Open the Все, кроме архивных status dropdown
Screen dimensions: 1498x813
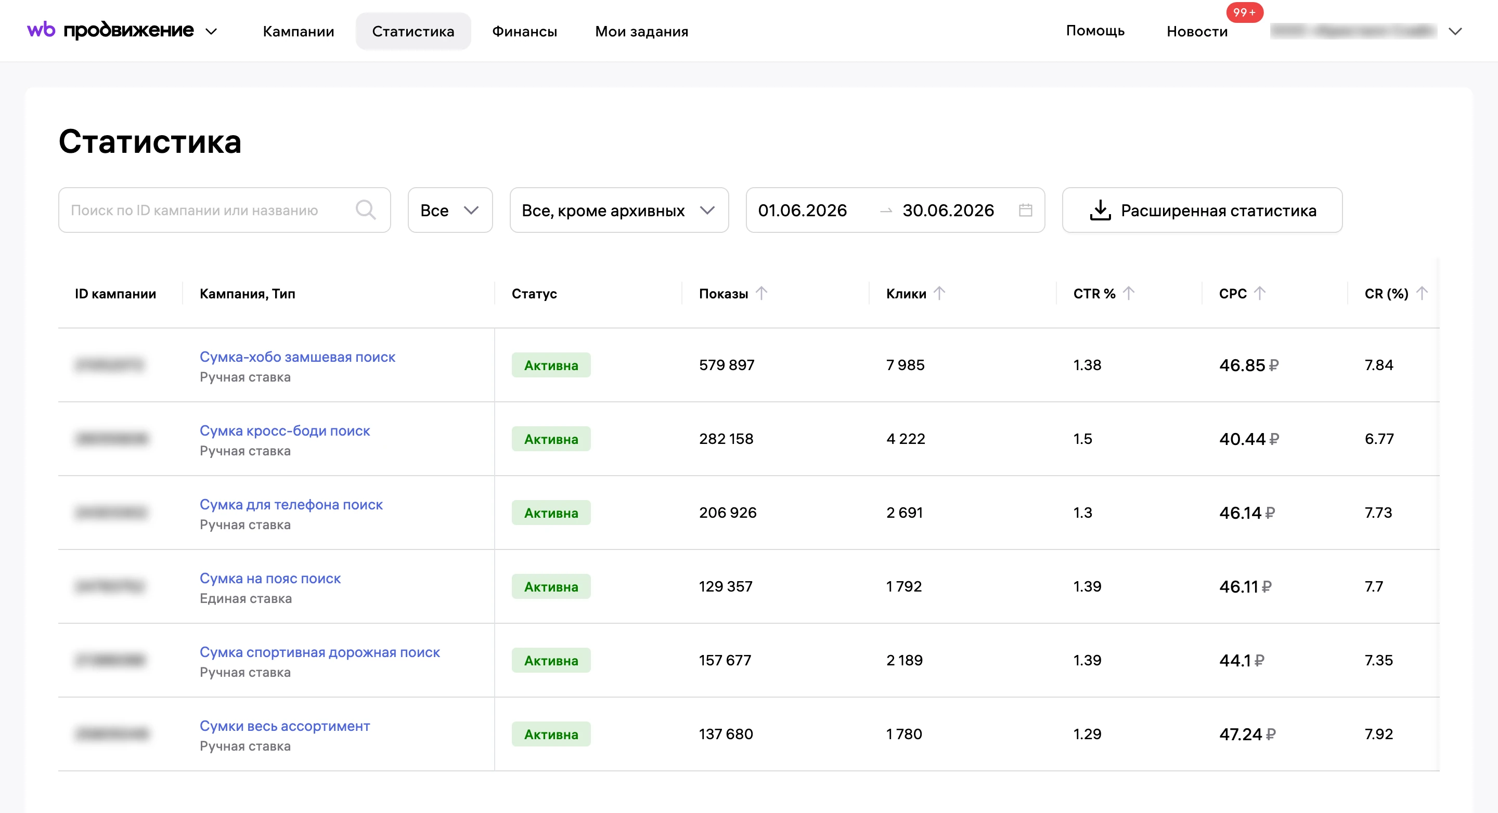coord(619,210)
